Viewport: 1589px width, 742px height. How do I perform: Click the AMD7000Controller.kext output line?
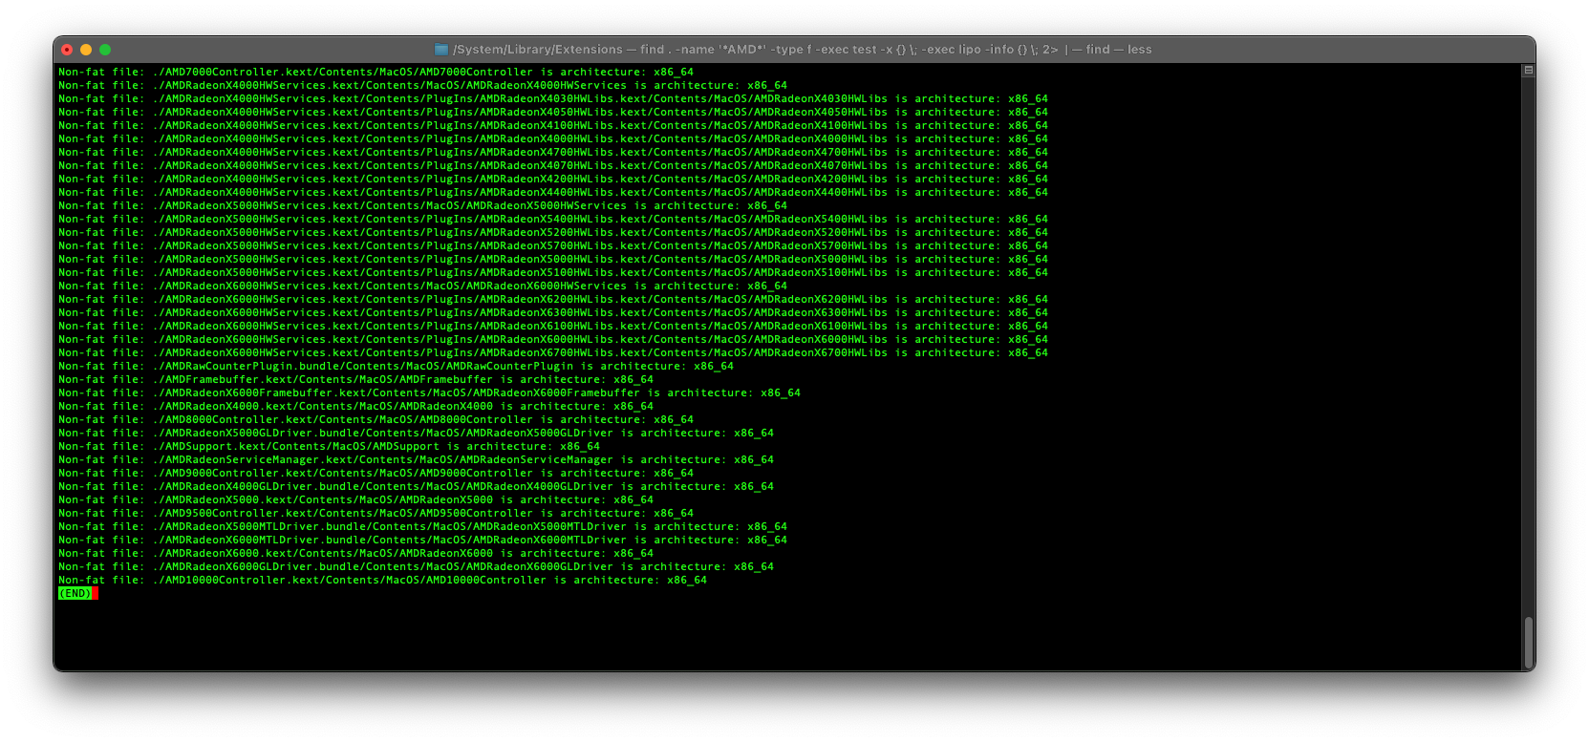(376, 72)
